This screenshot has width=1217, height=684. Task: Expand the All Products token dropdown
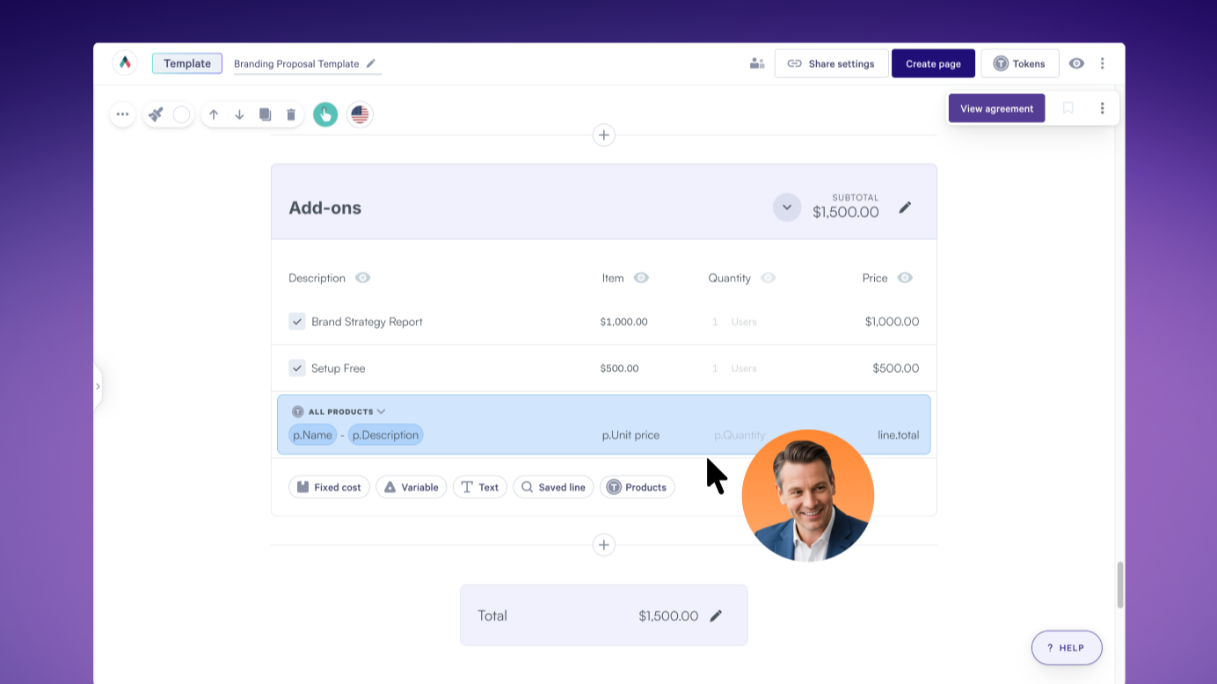click(381, 411)
